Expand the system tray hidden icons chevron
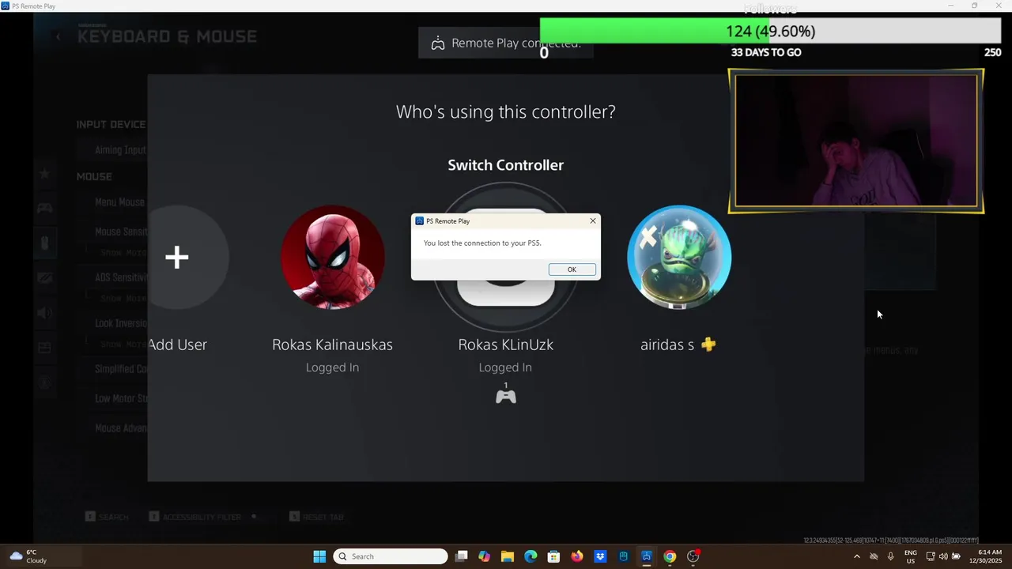 click(x=856, y=556)
